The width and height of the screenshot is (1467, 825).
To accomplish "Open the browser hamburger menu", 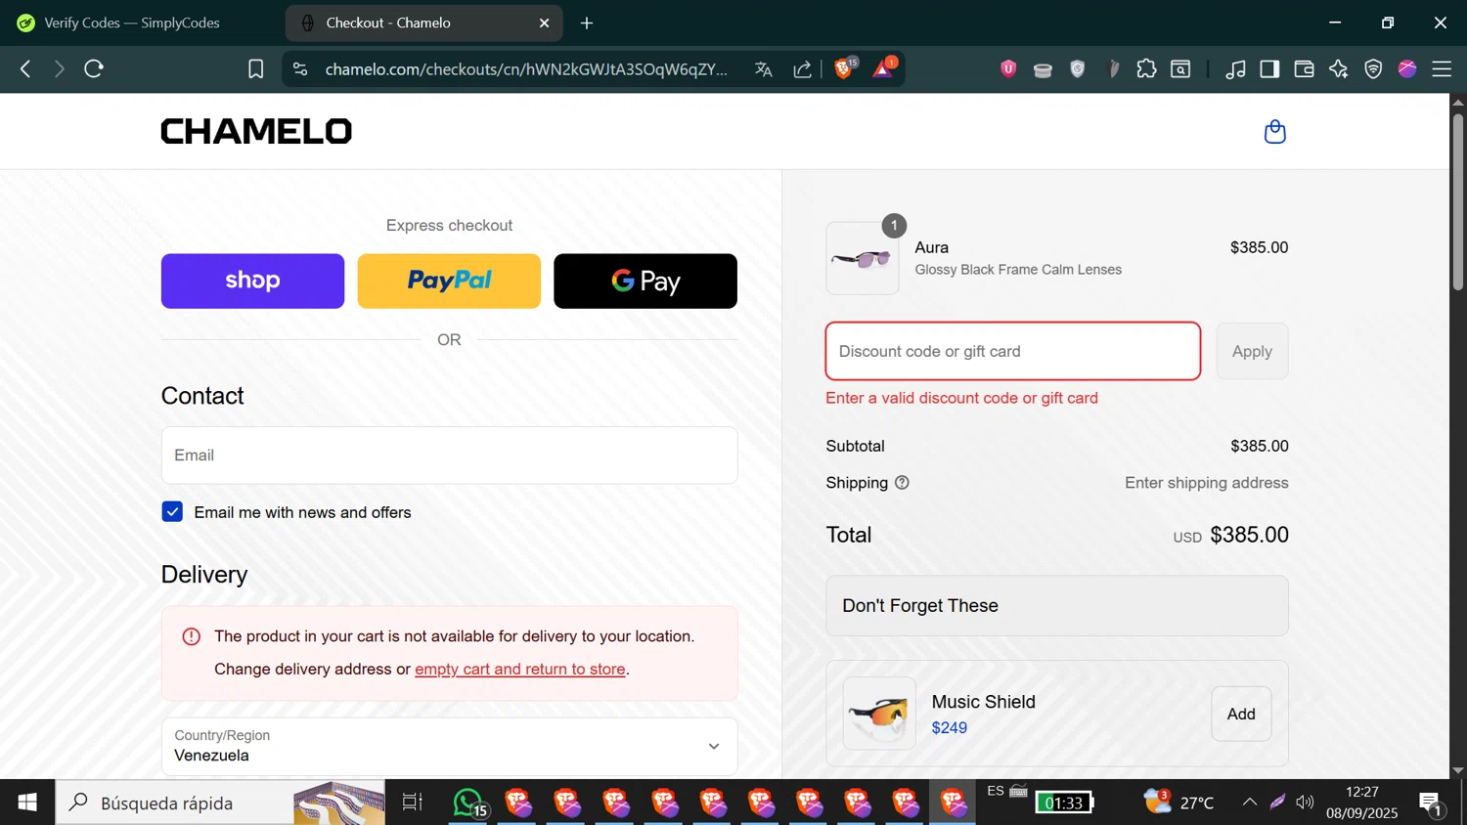I will pyautogui.click(x=1442, y=69).
